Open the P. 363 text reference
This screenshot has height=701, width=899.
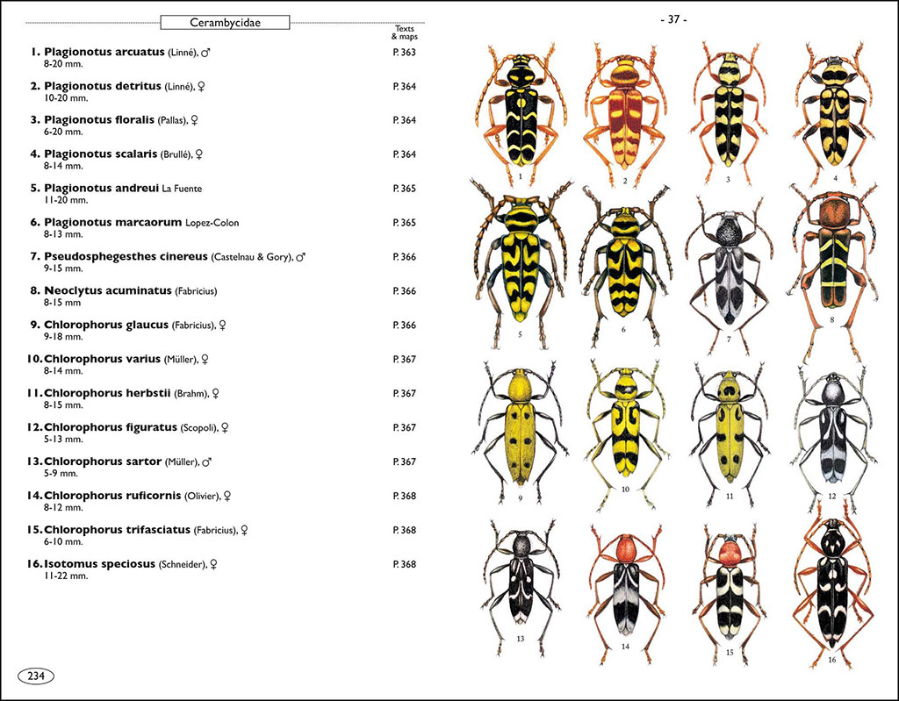(x=406, y=52)
